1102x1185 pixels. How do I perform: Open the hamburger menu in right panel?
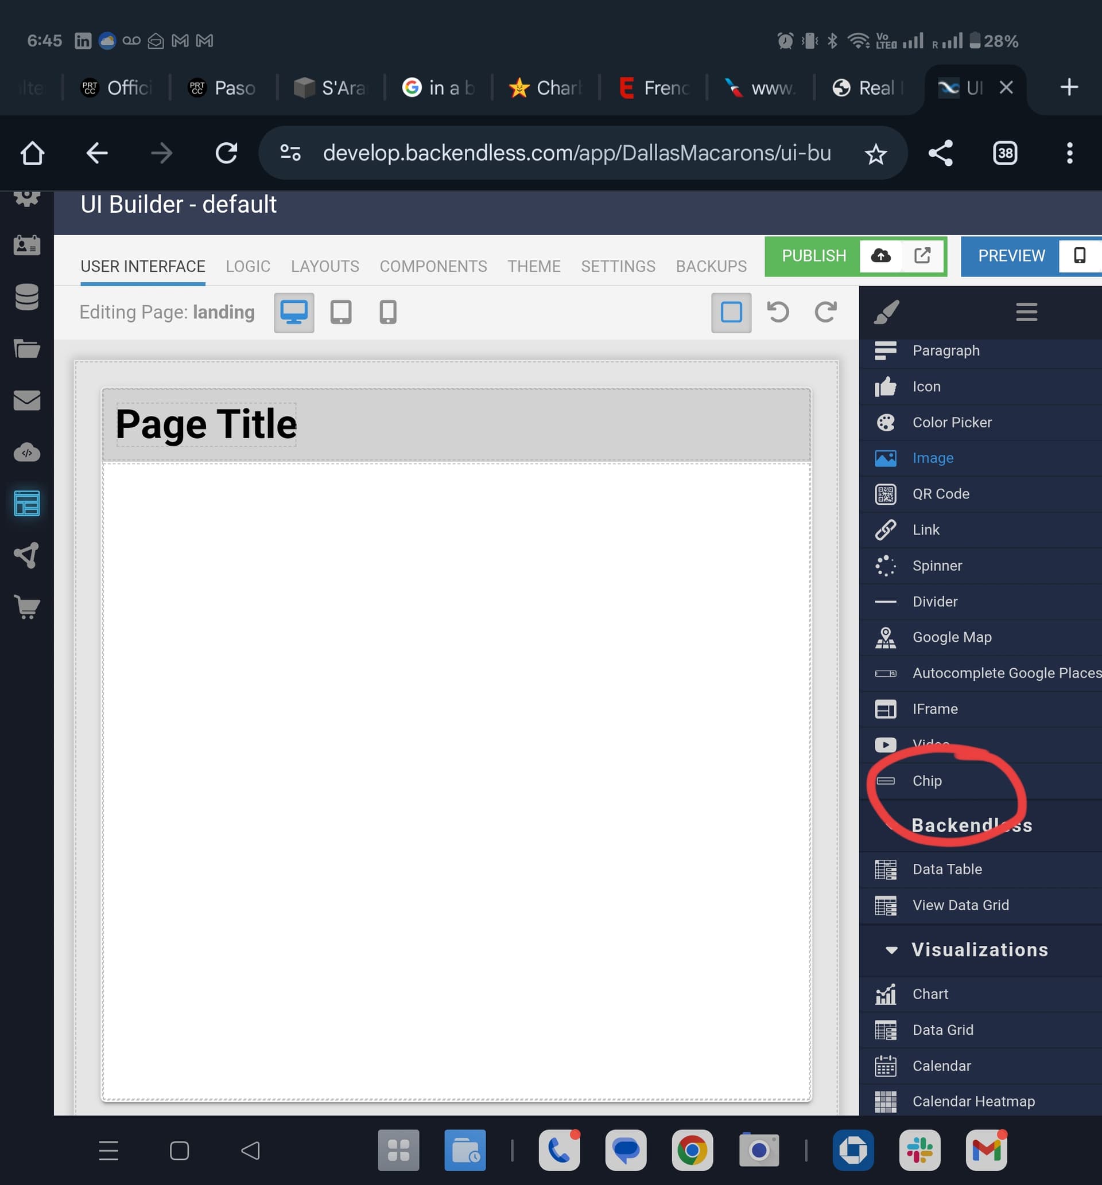[1027, 312]
